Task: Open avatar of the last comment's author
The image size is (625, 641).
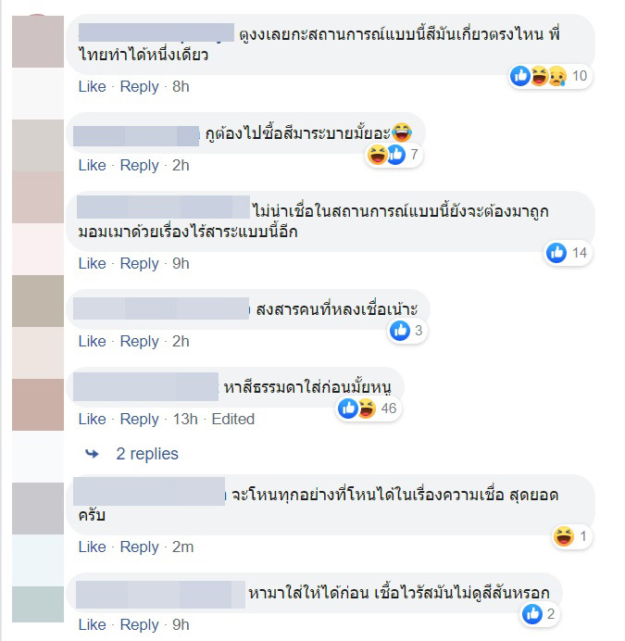Action: point(38,604)
